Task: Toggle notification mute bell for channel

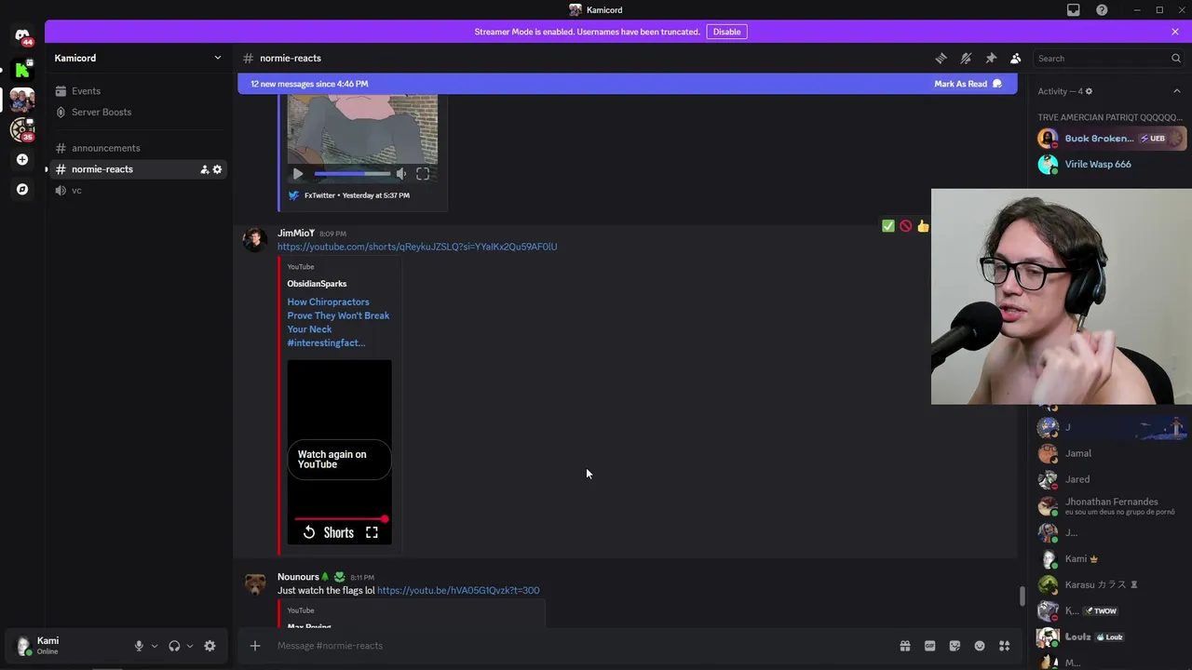Action: point(966,58)
